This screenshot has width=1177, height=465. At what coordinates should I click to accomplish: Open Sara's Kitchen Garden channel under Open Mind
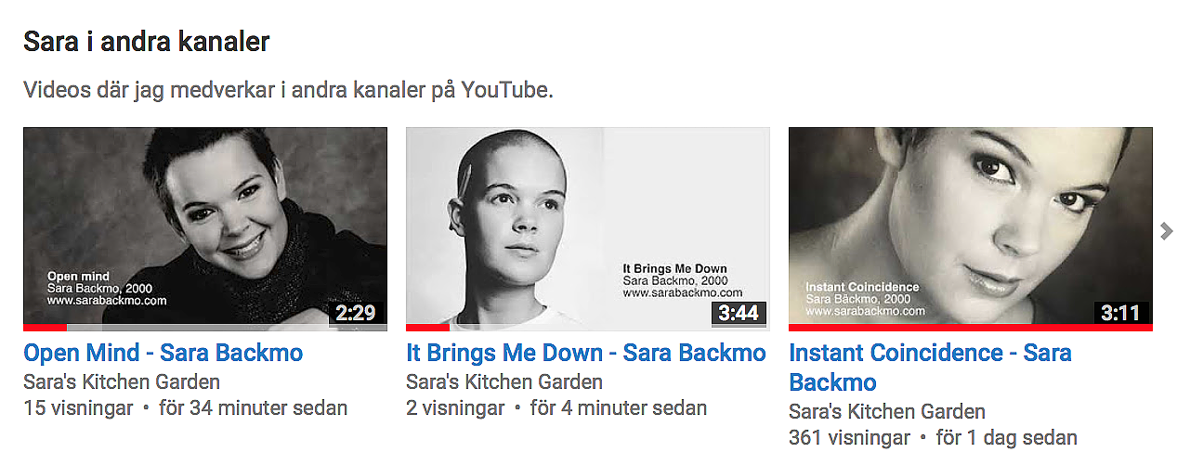(x=122, y=381)
